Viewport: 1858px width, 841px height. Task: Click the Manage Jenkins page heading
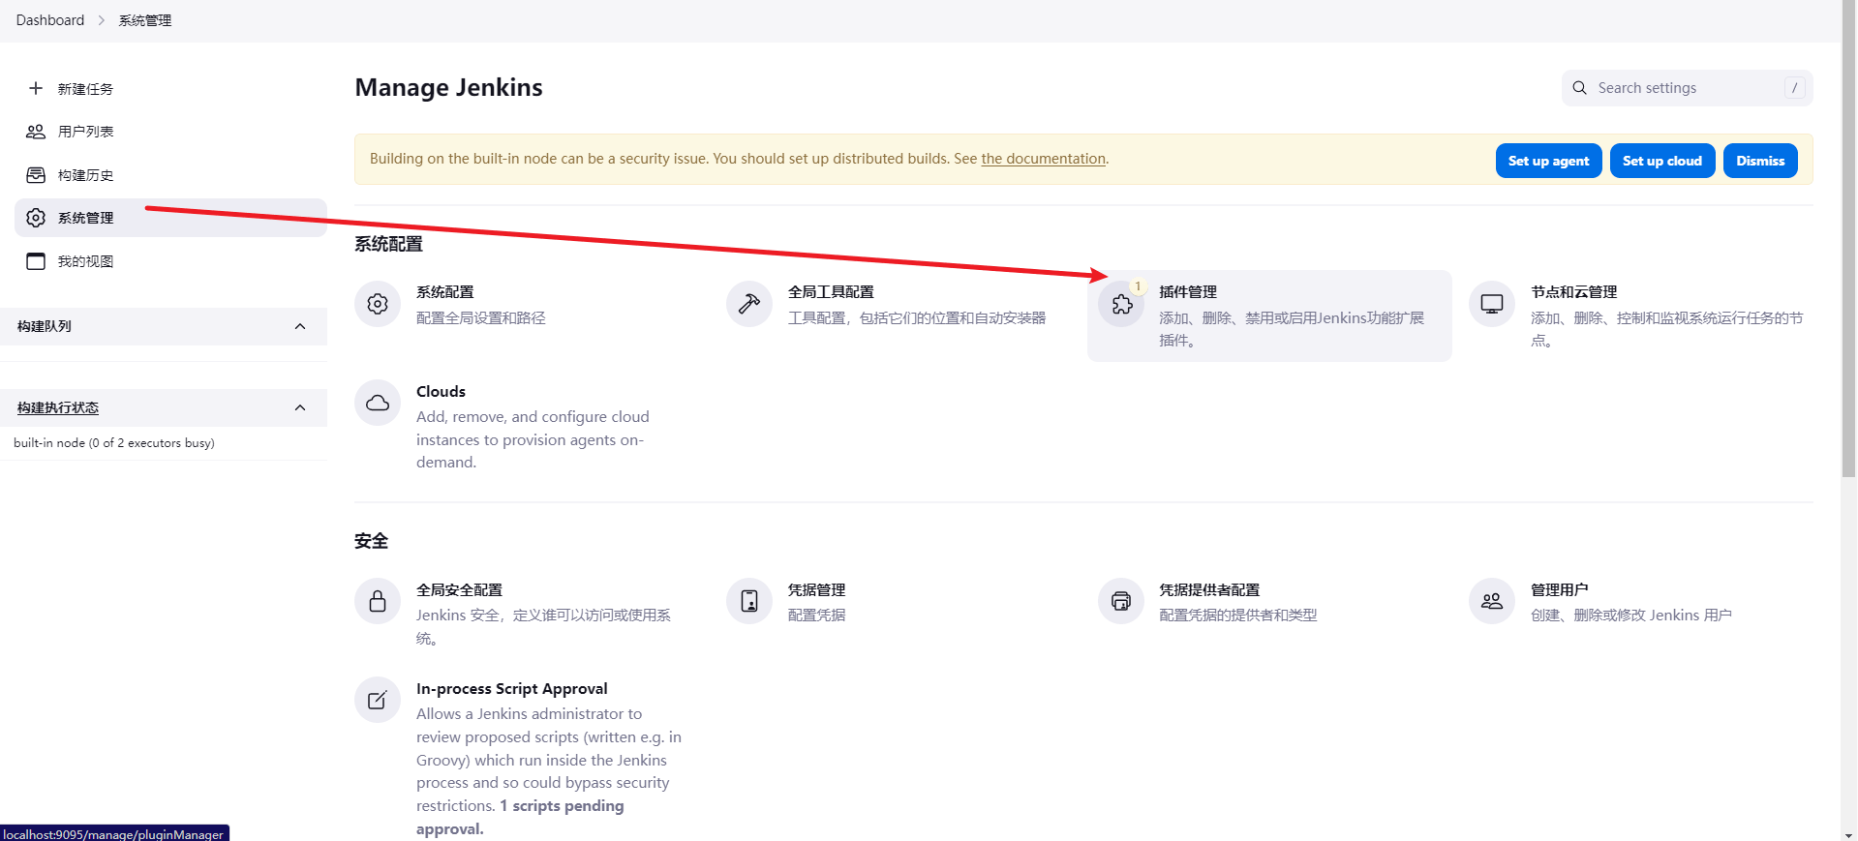pos(448,87)
